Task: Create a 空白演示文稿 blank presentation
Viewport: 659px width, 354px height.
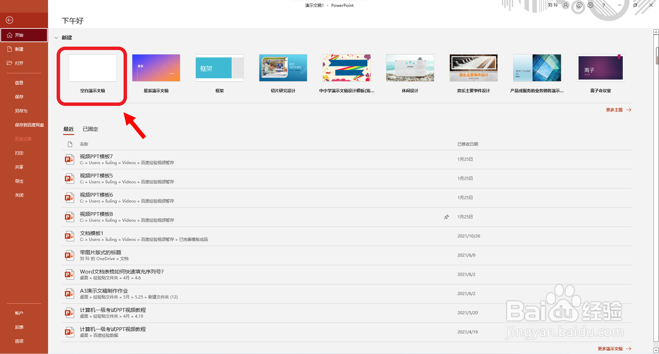Action: pos(93,74)
